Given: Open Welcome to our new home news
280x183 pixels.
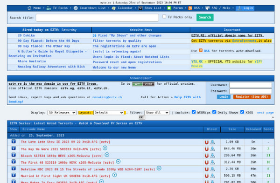Looking at the screenshot, I should [114, 68].
